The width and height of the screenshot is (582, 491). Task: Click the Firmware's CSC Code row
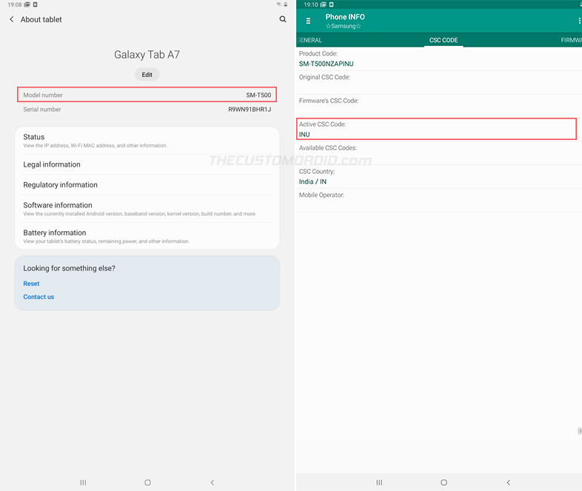click(x=439, y=106)
